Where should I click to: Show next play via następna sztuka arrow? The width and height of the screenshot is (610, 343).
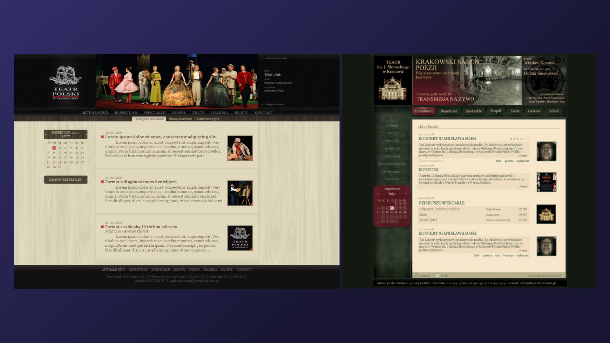(262, 104)
